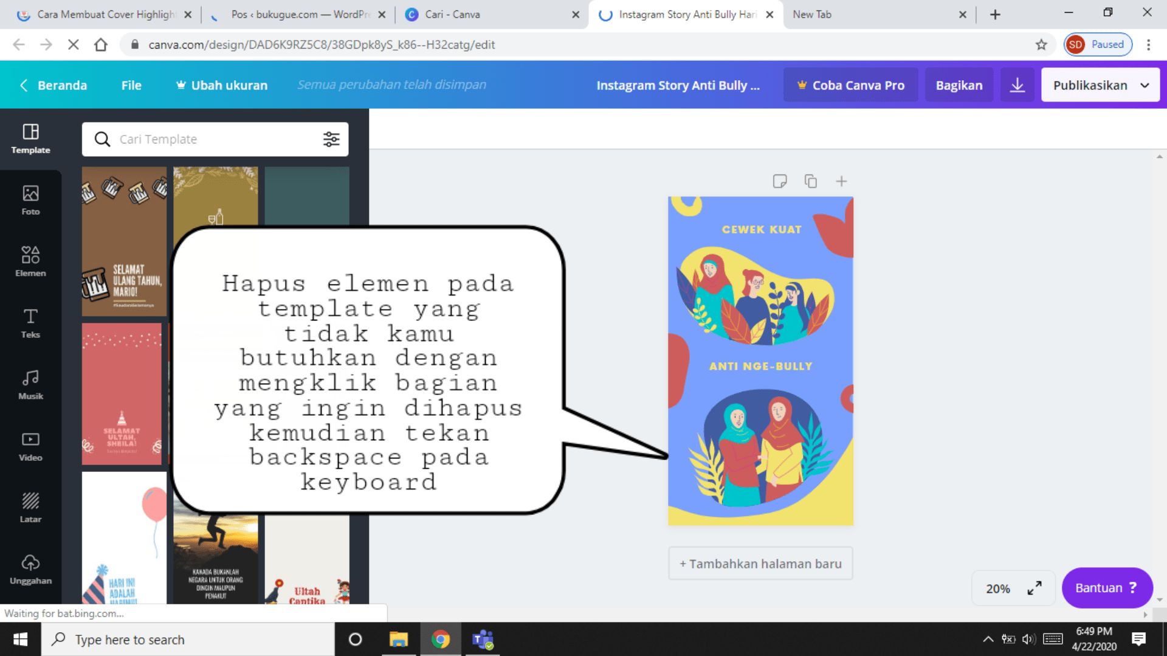Open the Chrome browser menu

coord(1149,44)
